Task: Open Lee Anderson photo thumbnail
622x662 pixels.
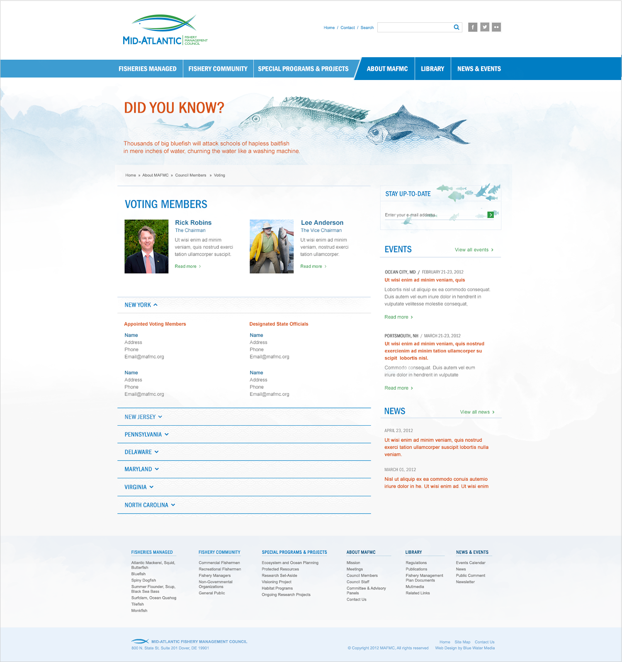Action: coord(272,246)
